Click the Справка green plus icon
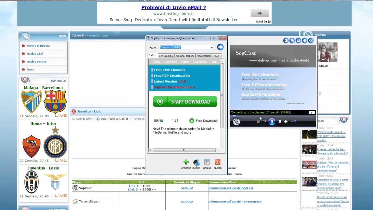Screen dimensions: 373x210 coord(186,162)
